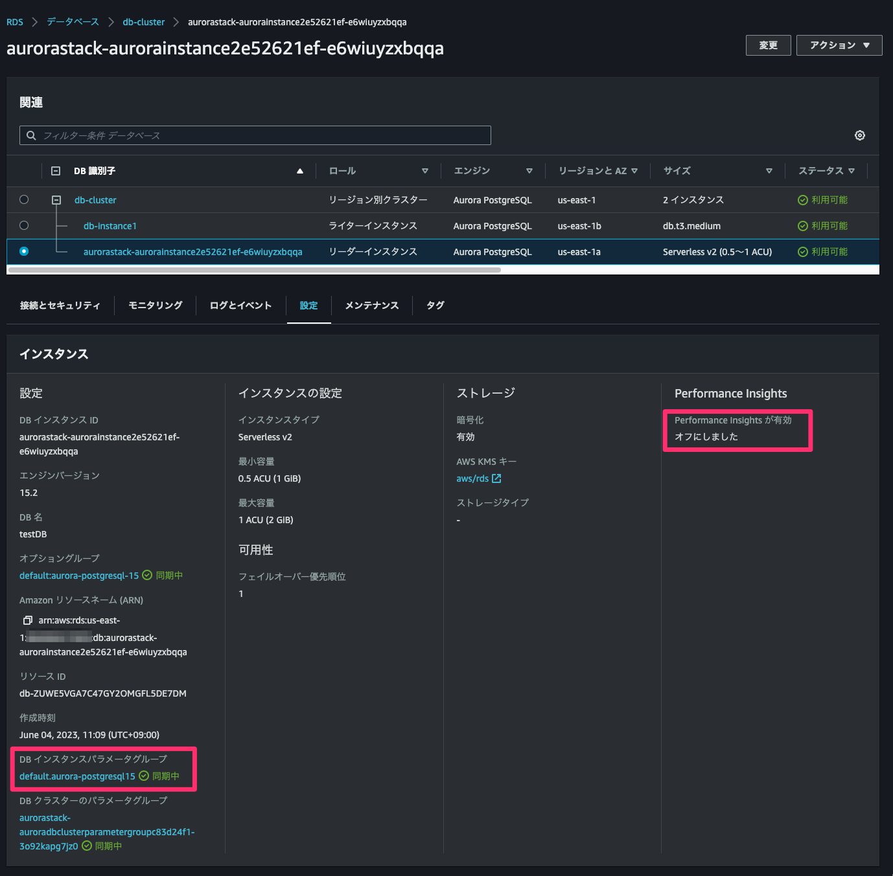
Task: Collapse the db-cluster tree expander
Action: [x=56, y=200]
